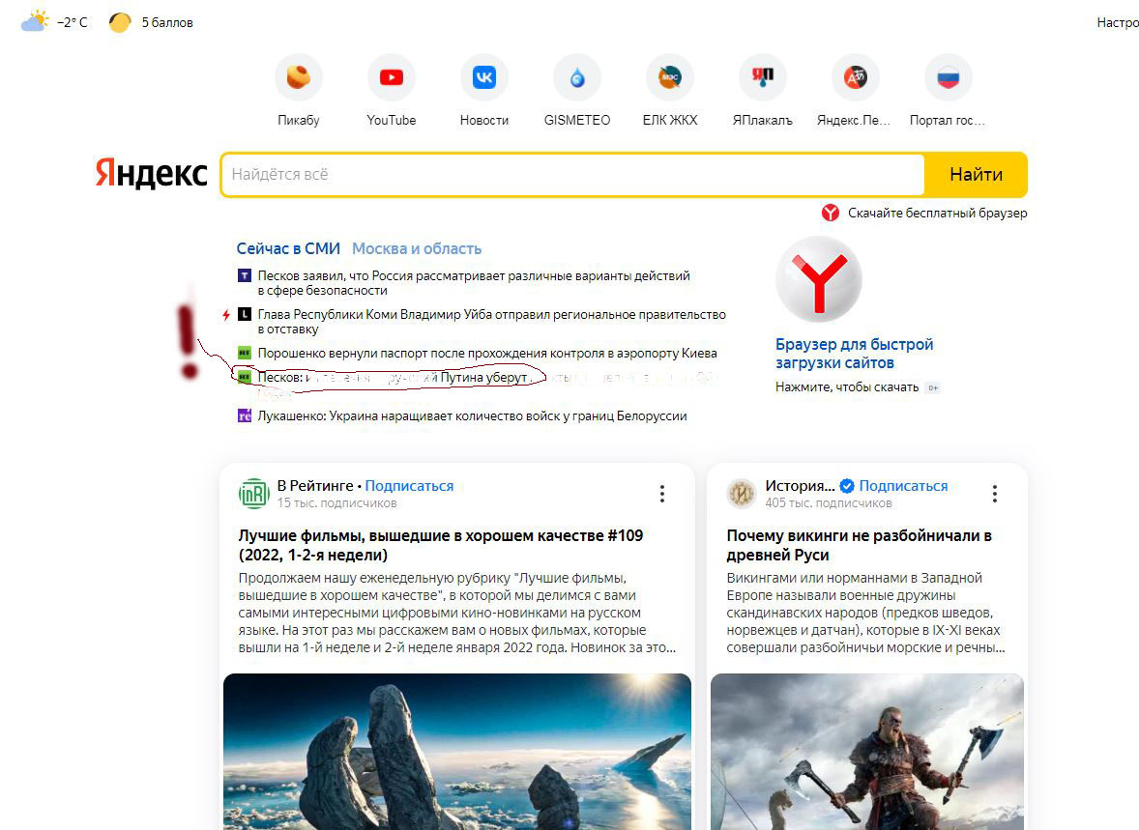1139x830 pixels.
Task: Open the GISMETEO shortcut icon
Action: pyautogui.click(x=577, y=77)
